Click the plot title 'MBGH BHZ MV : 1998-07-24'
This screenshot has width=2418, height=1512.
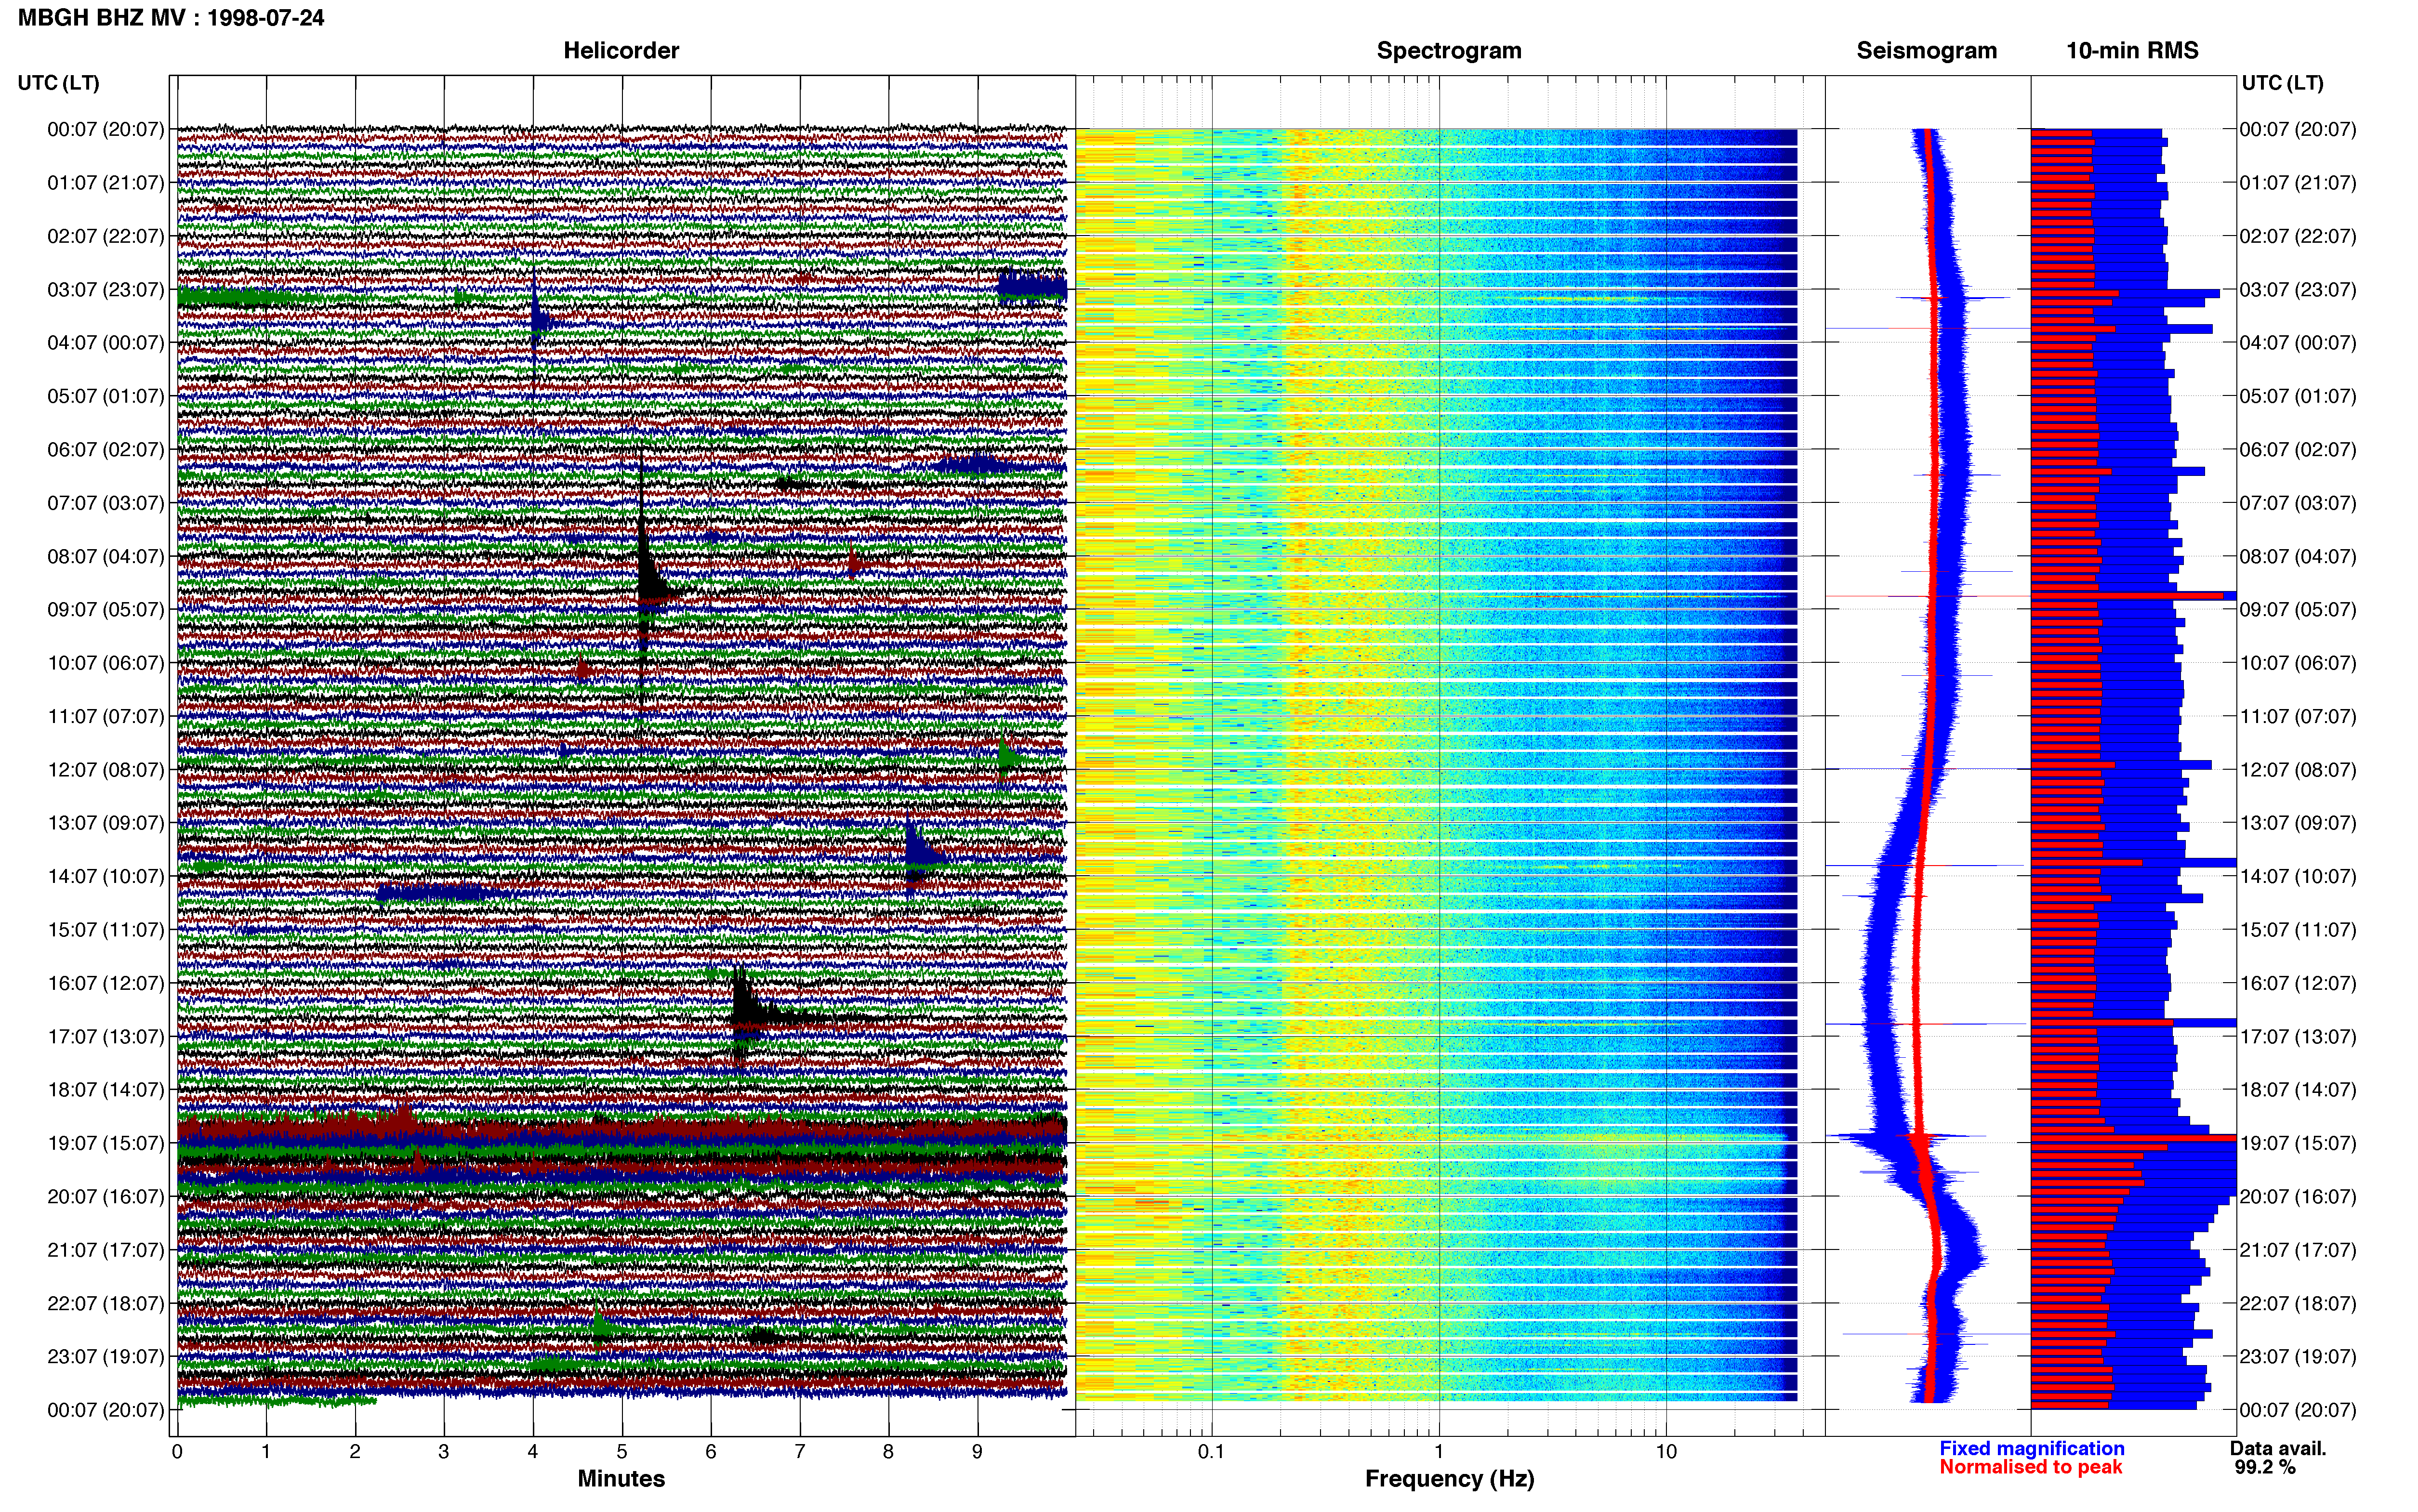coord(171,18)
